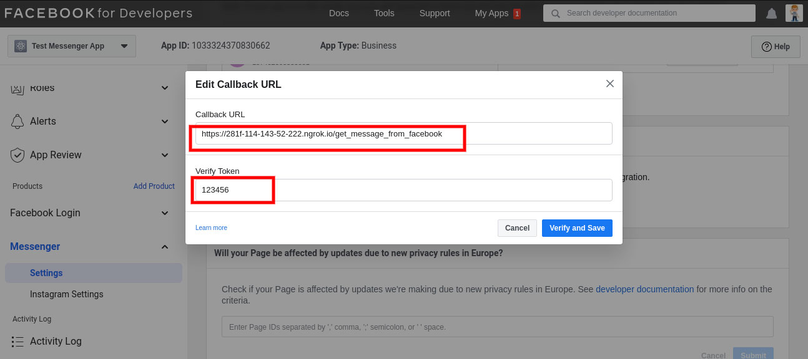Viewport: 808px width, 359px height.
Task: Click Verify and Save button
Action: click(577, 228)
